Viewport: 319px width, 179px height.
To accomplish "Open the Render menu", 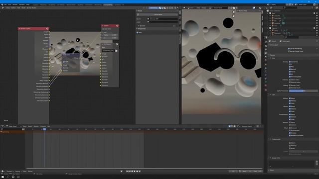I will (x=15, y=4).
